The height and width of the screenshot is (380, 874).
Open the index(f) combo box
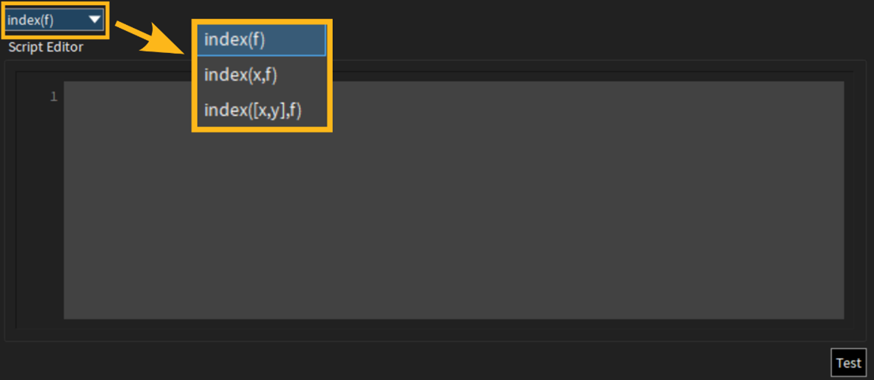click(54, 20)
